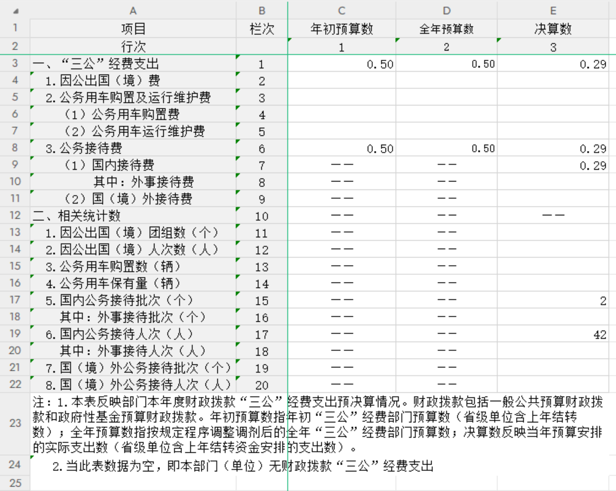Select column A header
The height and width of the screenshot is (491, 616).
click(x=133, y=11)
